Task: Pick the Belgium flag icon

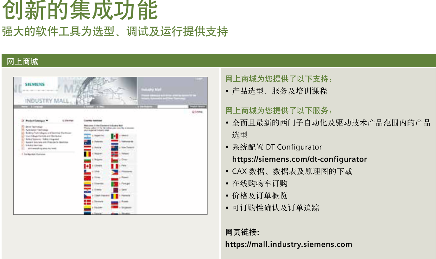Action: (87, 154)
